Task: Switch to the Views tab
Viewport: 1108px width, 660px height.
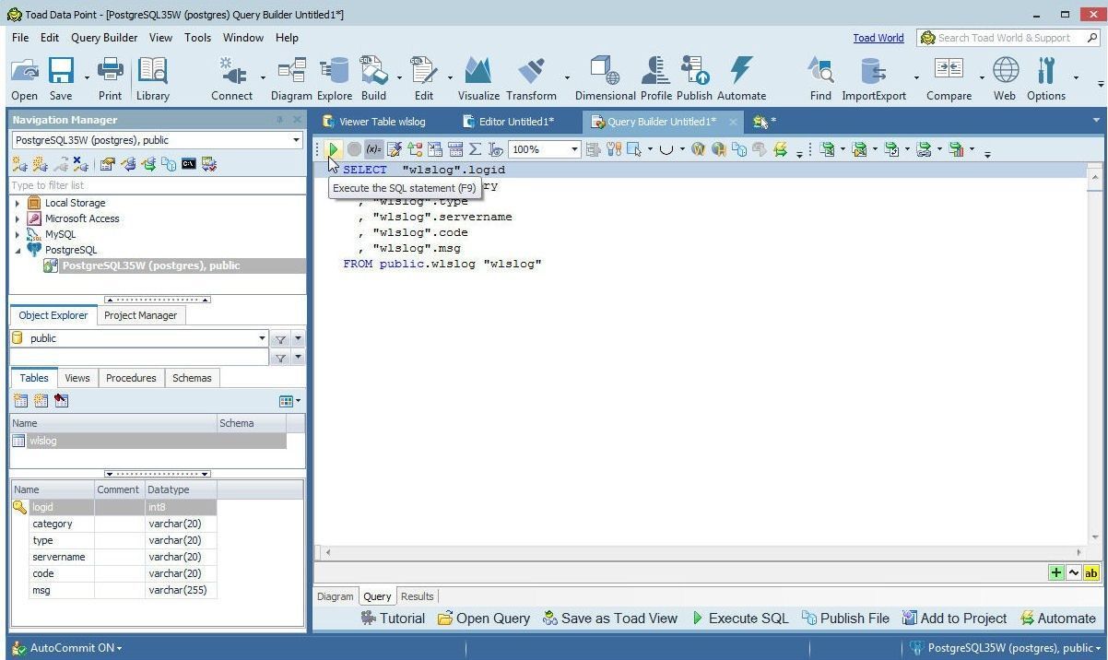Action: coord(77,378)
